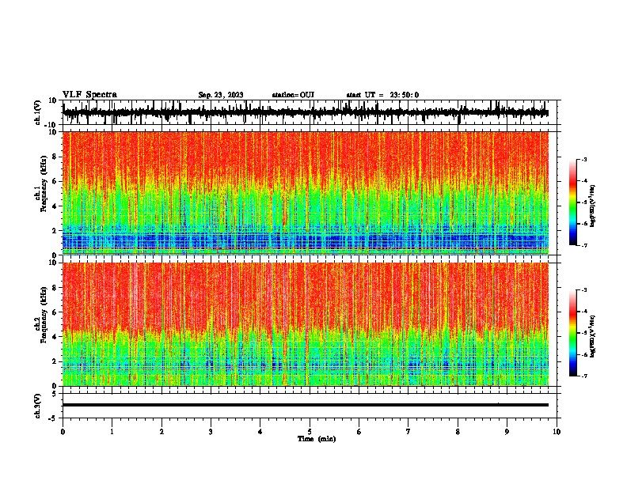
Task: Select the "start UT = 23:50:0" text
Action: click(382, 95)
